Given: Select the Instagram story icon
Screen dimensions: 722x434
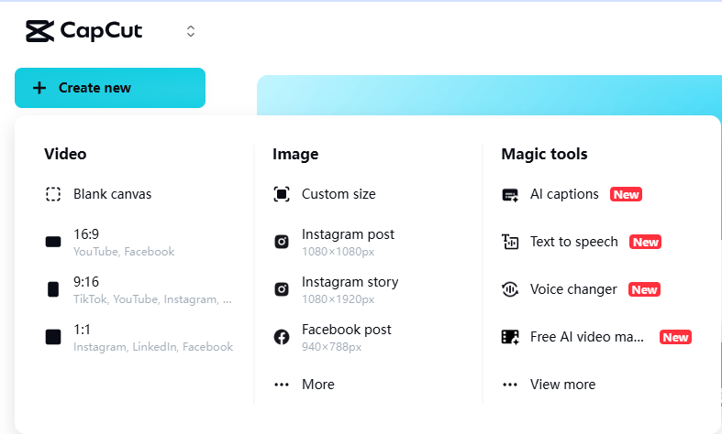Looking at the screenshot, I should [x=282, y=289].
